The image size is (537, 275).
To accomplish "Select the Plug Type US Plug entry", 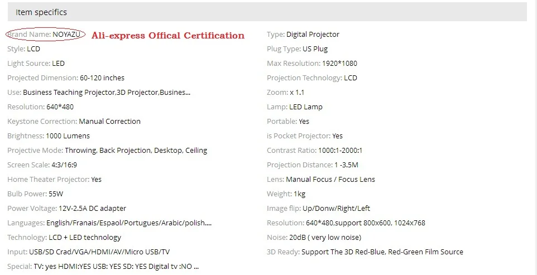I will [x=298, y=49].
